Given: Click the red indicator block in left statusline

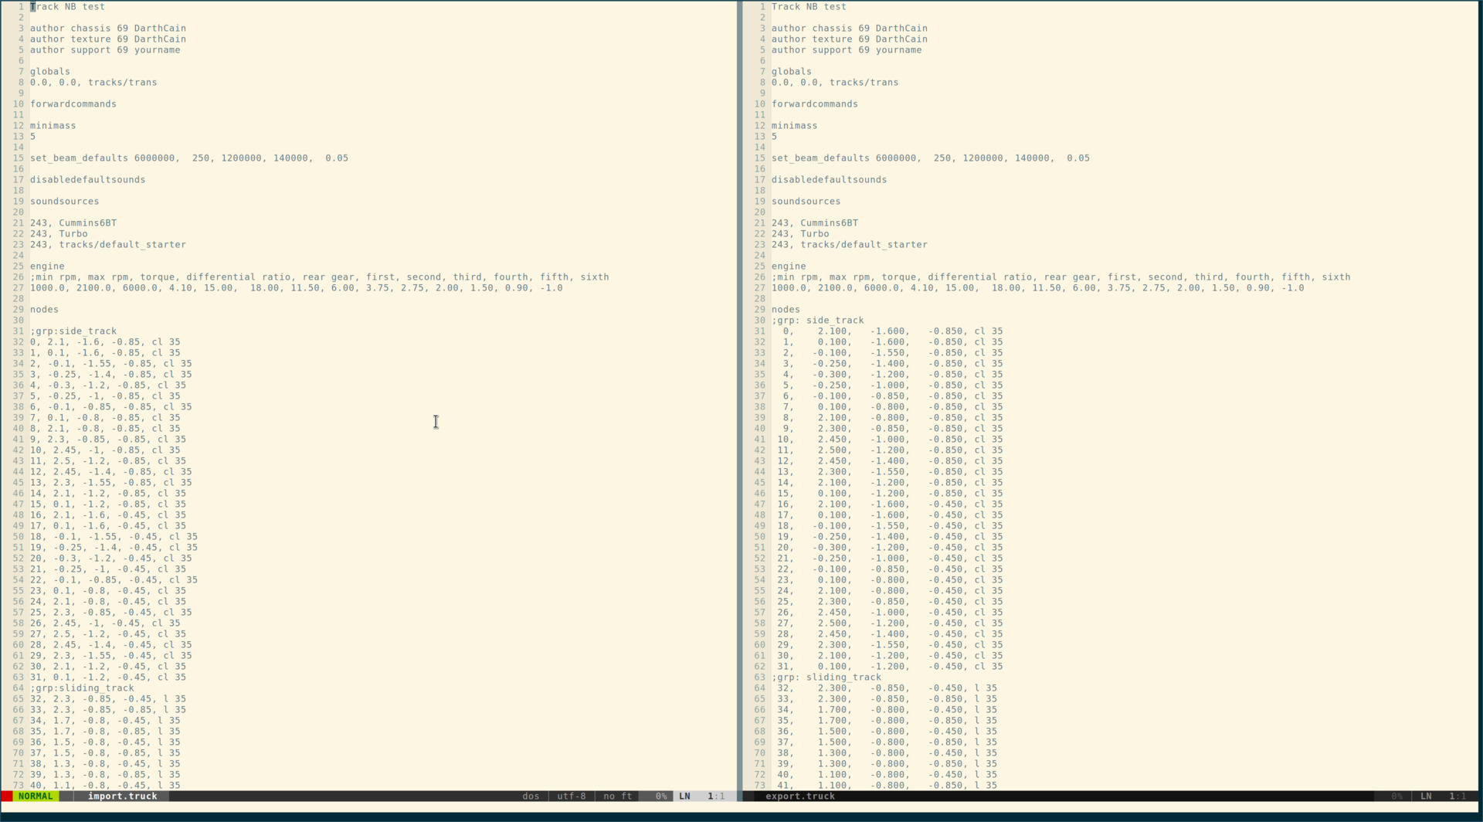Looking at the screenshot, I should tap(7, 797).
